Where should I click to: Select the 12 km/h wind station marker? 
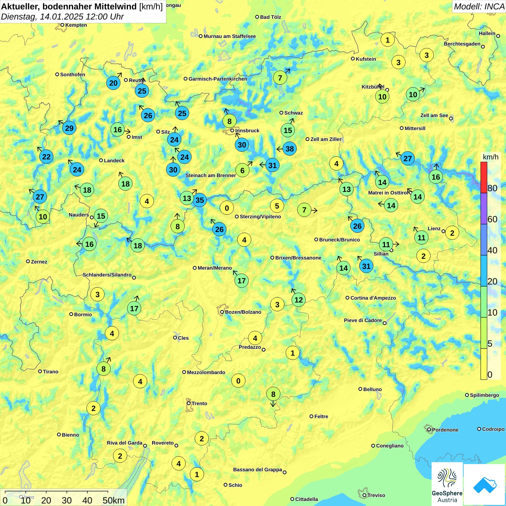tap(299, 300)
